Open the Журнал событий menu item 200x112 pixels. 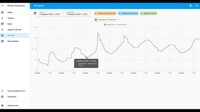[x=15, y=30]
